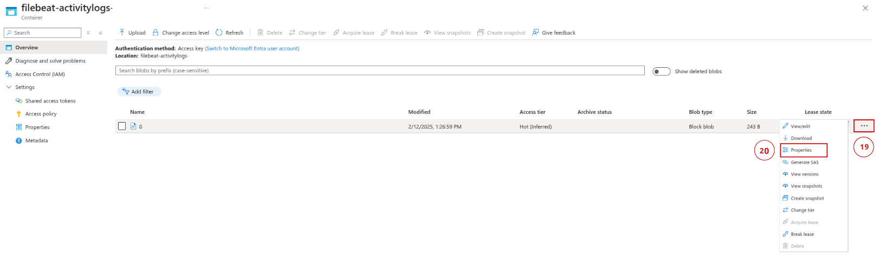Click the blob file icon in row 0
This screenshot has width=879, height=256.
133,126
